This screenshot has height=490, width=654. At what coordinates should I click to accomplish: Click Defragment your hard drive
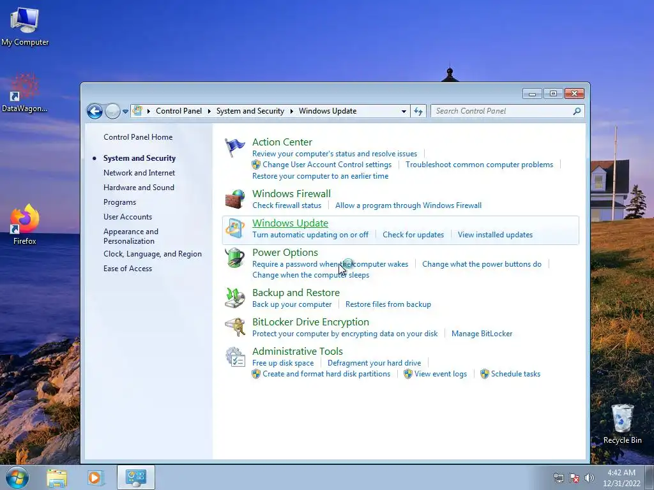(x=374, y=363)
